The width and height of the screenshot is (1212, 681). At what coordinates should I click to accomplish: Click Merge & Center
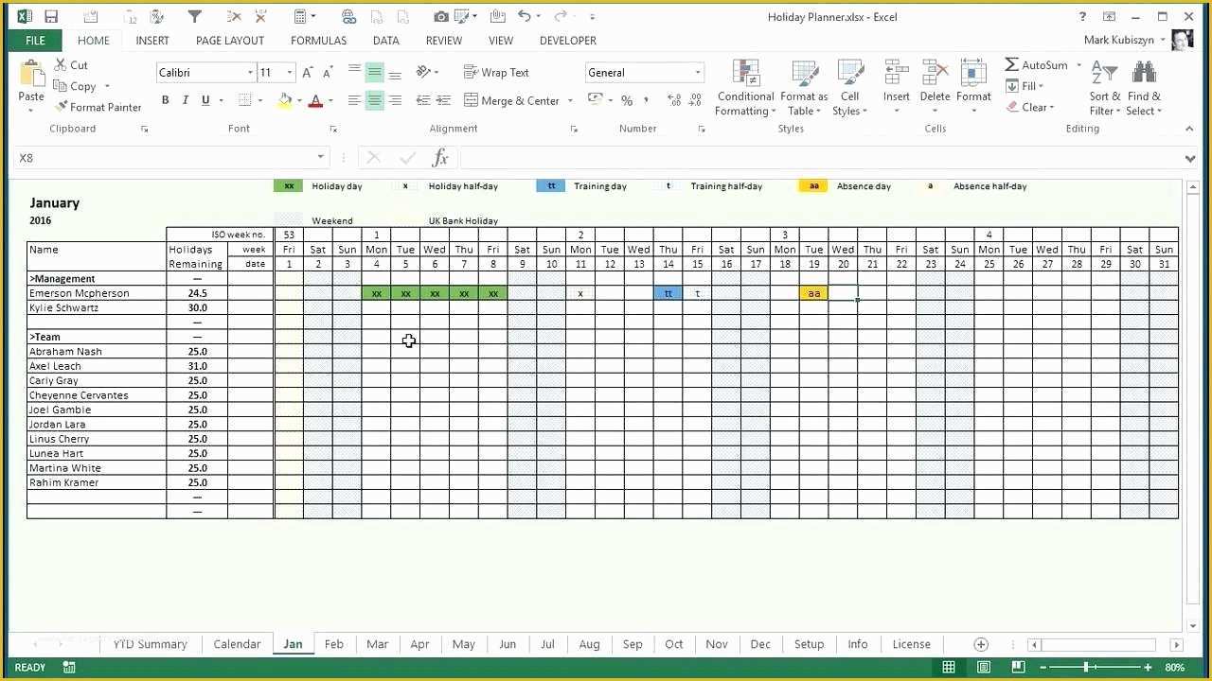pyautogui.click(x=511, y=100)
